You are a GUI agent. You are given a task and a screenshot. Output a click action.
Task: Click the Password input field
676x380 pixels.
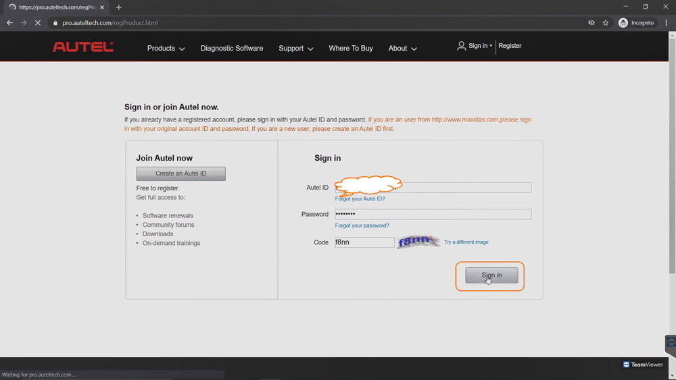click(433, 214)
